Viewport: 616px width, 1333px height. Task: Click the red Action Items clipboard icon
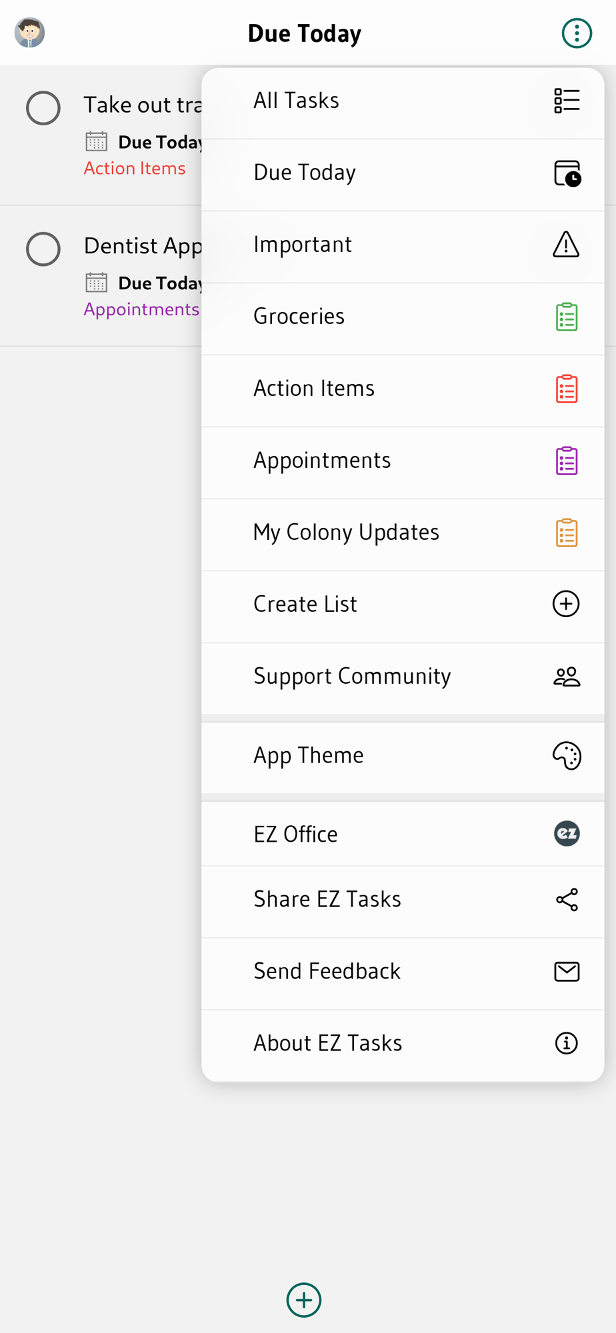(x=567, y=389)
